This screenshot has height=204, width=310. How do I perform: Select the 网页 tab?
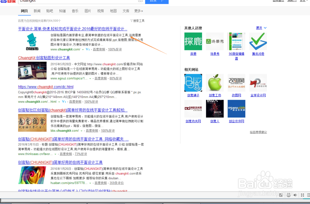click(x=24, y=11)
